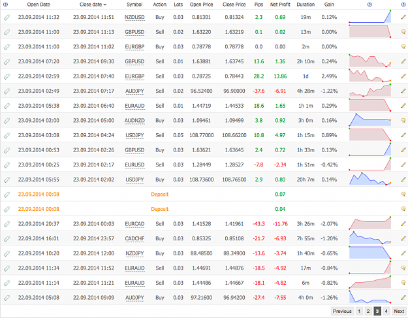Click the pencil edit icon on the NZDUSD row
Viewport: 408px width, 318px height.
pyautogui.click(x=403, y=17)
